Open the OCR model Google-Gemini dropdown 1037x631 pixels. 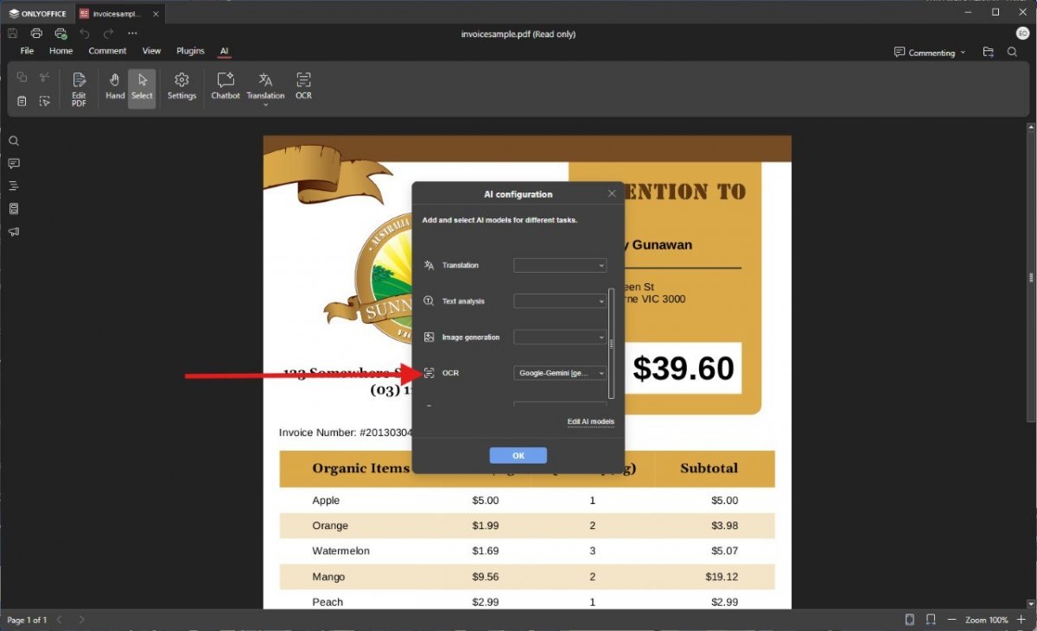pyautogui.click(x=560, y=373)
